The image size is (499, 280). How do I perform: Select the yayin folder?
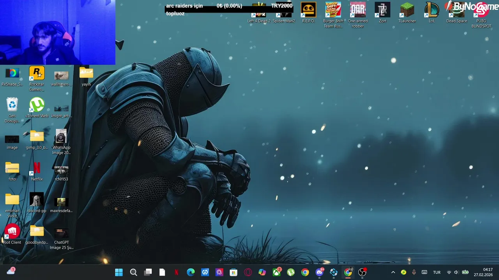(86, 77)
